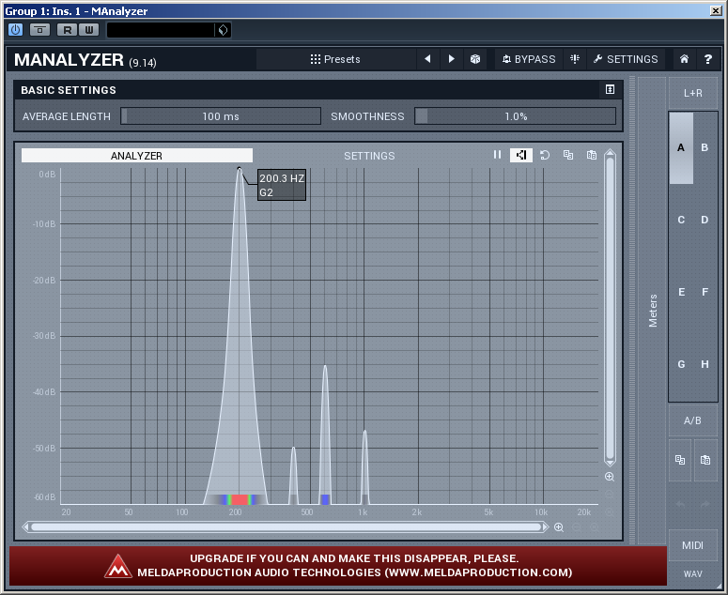Screen dimensions: 728x595
Task: Click the random preset dice icon
Action: coord(475,59)
